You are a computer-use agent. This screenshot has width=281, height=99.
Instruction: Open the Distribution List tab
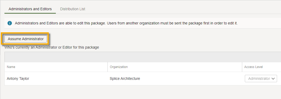point(73,9)
